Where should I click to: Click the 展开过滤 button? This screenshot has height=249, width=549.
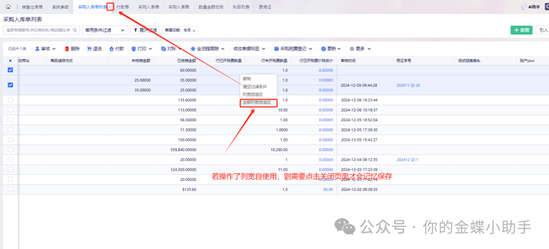(x=145, y=30)
